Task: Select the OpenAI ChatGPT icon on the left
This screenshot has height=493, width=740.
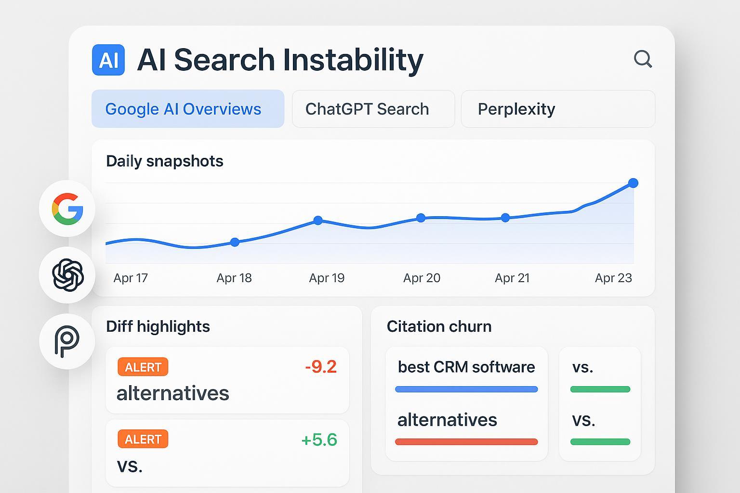Action: point(66,275)
